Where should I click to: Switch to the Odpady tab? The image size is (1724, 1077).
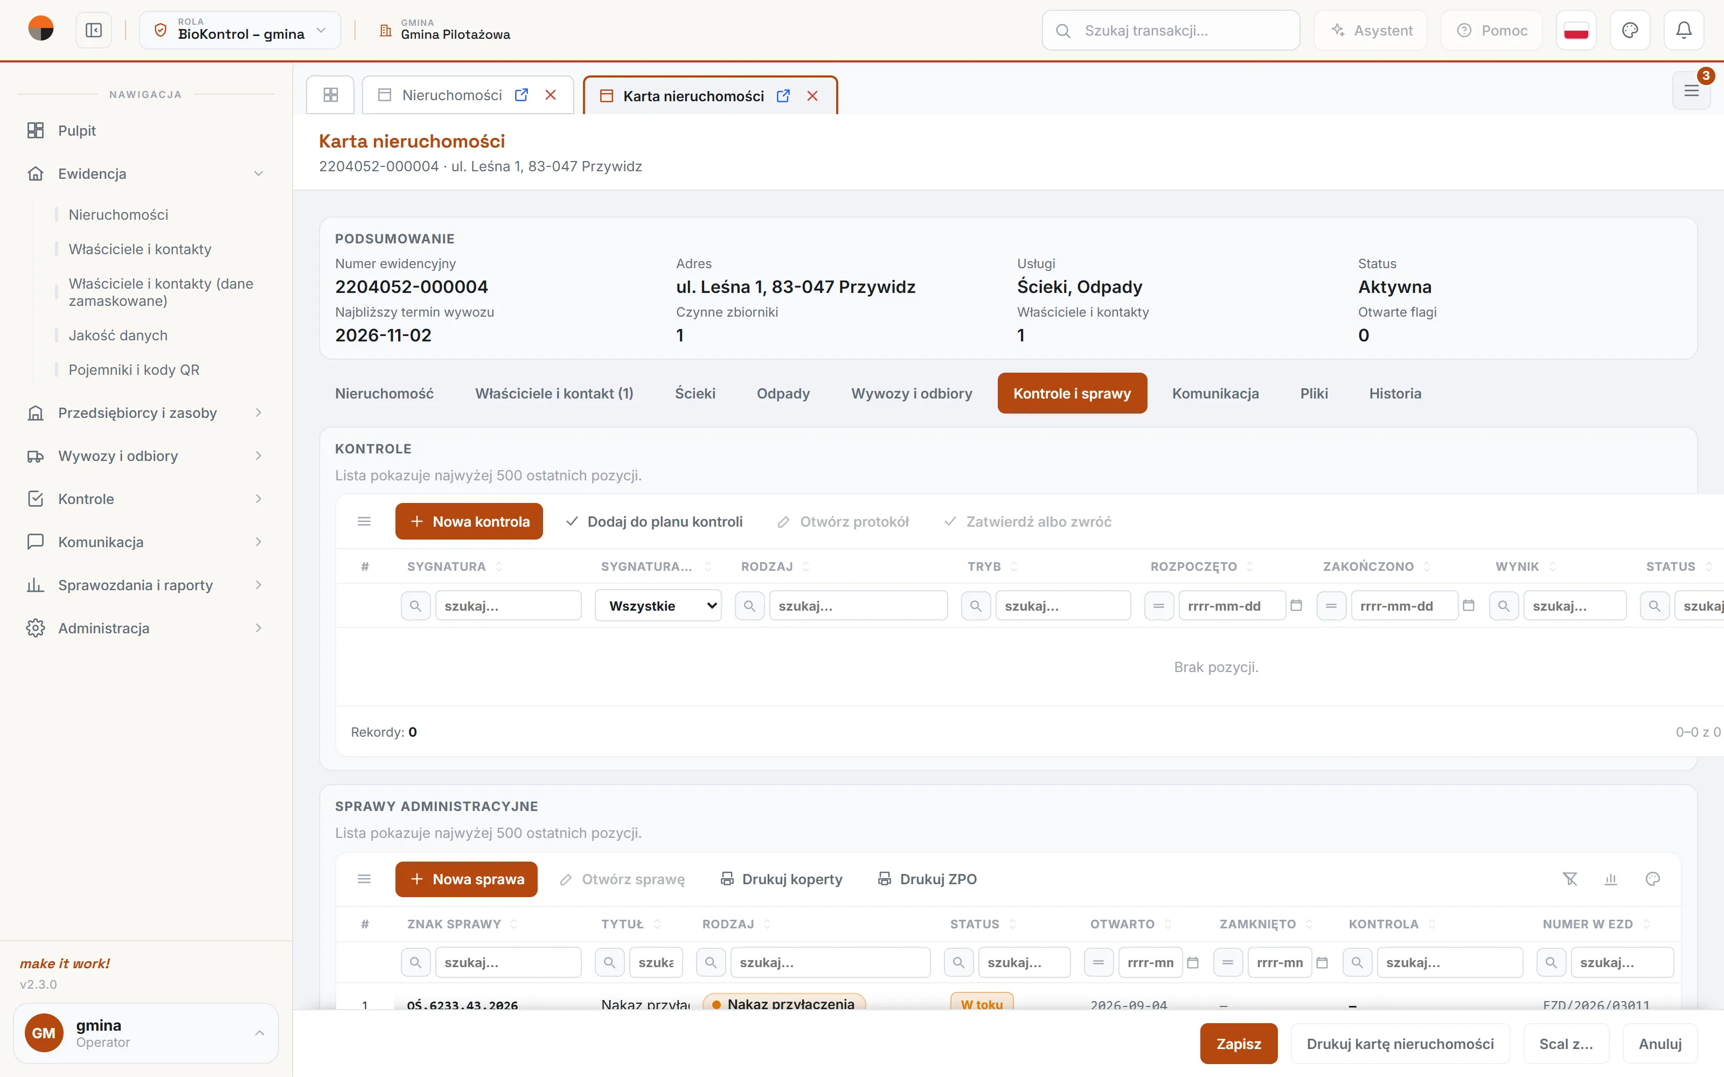point(783,393)
